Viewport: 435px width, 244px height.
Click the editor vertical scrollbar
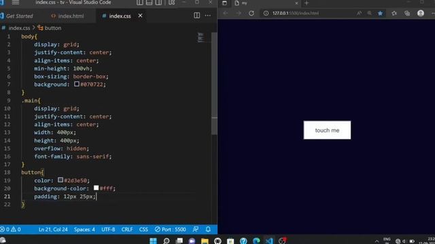[214, 83]
